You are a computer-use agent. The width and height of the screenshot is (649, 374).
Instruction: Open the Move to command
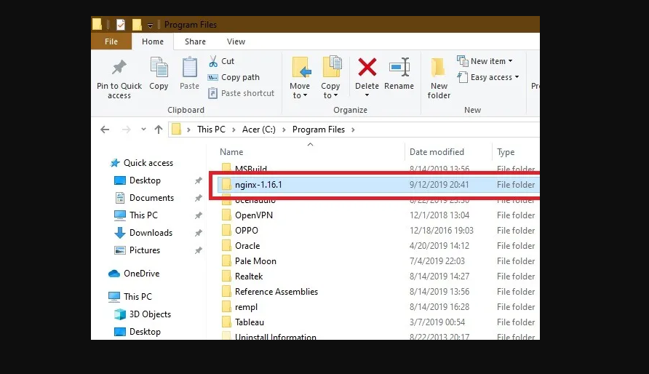[x=300, y=78]
